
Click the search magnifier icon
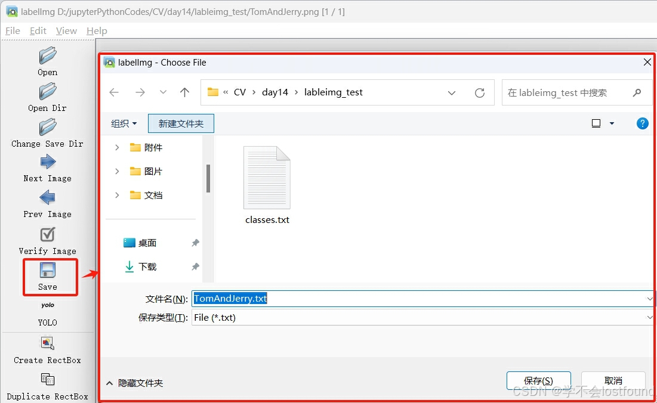pos(637,92)
